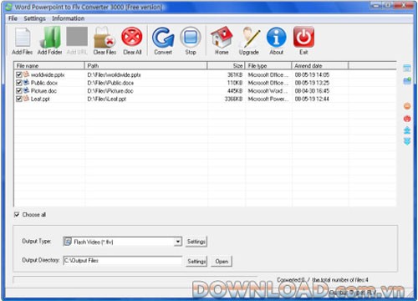Click the folder with green plus sidebar icon
Viewport: 418px width, 301px height.
click(x=407, y=81)
